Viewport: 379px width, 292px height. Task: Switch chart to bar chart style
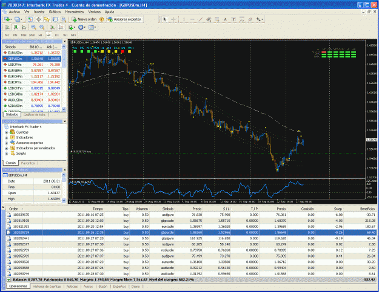[x=7, y=27]
